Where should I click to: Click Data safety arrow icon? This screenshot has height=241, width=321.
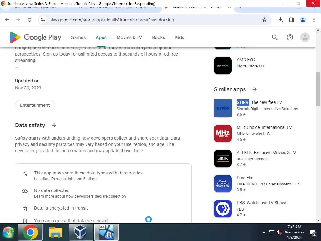[54, 125]
